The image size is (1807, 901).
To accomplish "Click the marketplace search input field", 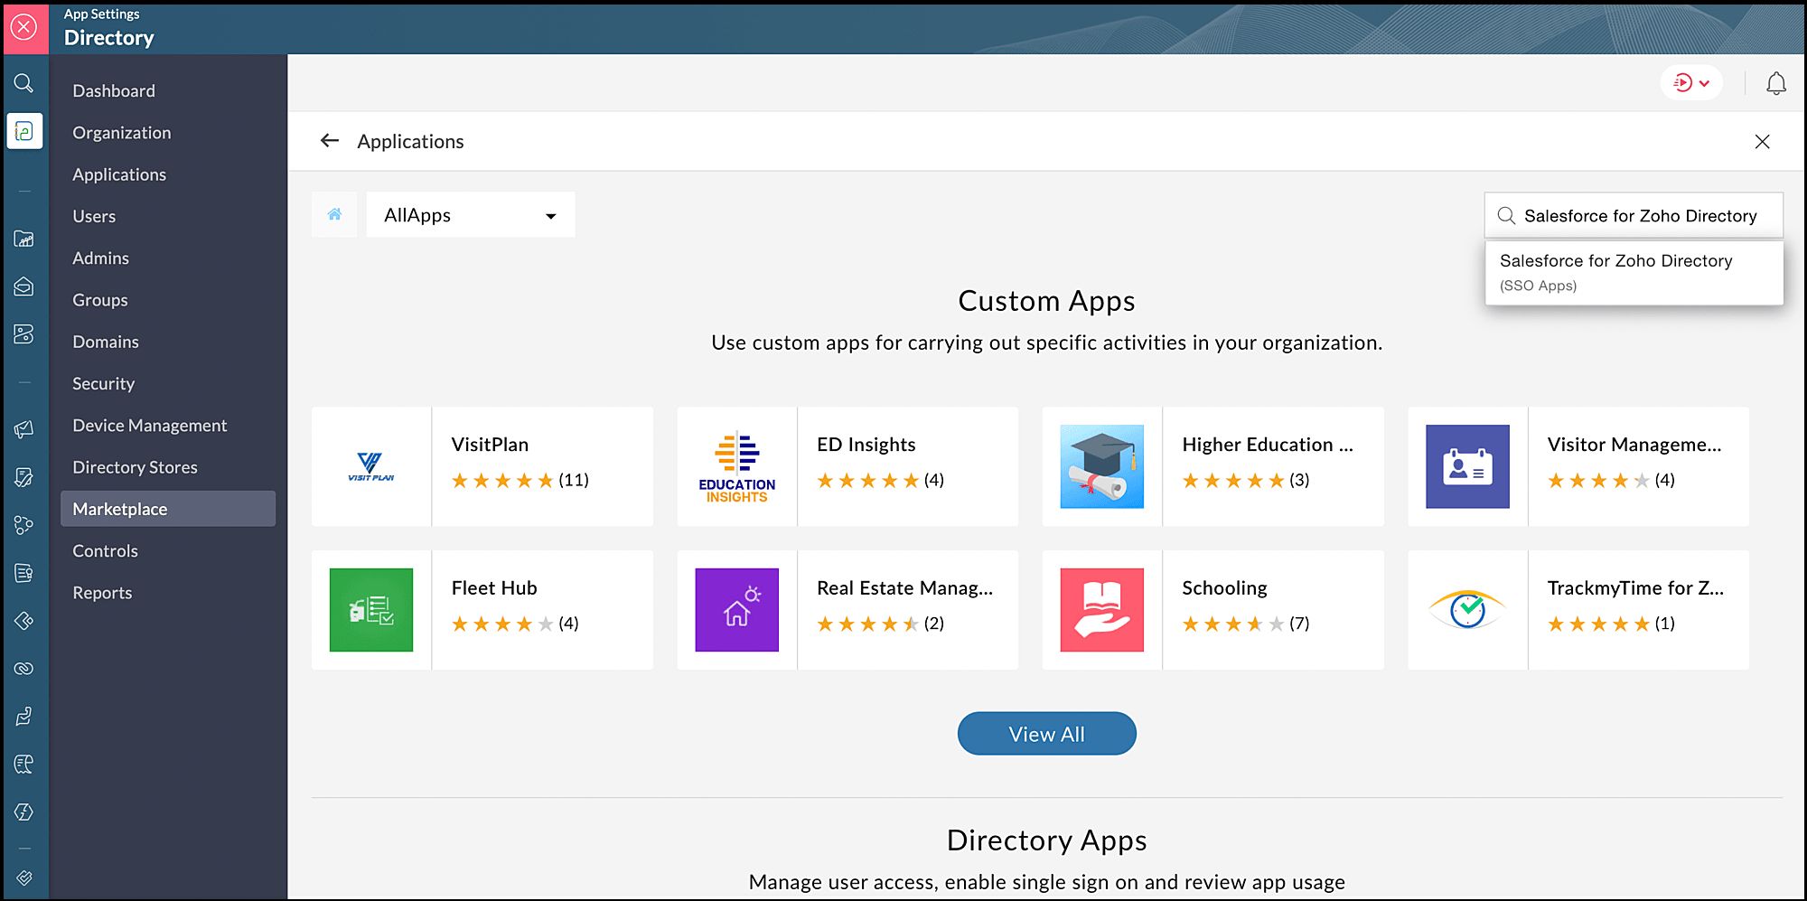I will point(1640,216).
